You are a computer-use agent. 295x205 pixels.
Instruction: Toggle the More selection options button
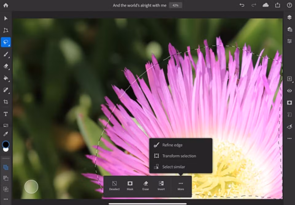(x=181, y=186)
